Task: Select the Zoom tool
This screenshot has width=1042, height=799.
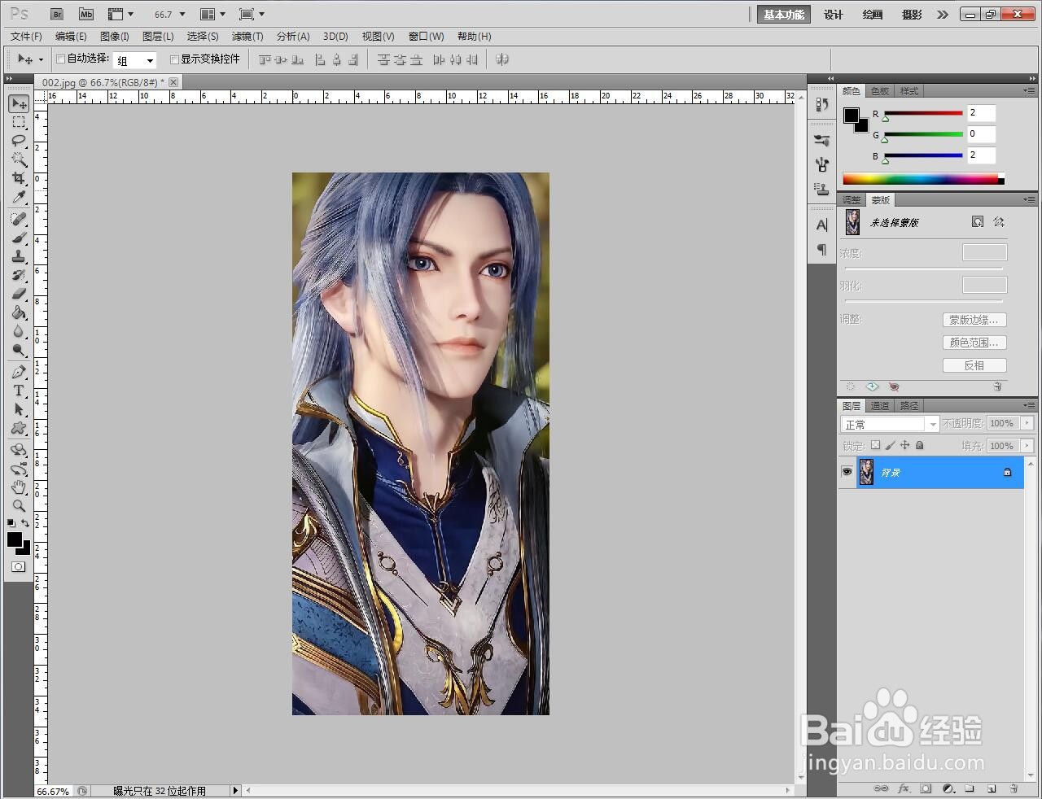Action: (x=19, y=506)
